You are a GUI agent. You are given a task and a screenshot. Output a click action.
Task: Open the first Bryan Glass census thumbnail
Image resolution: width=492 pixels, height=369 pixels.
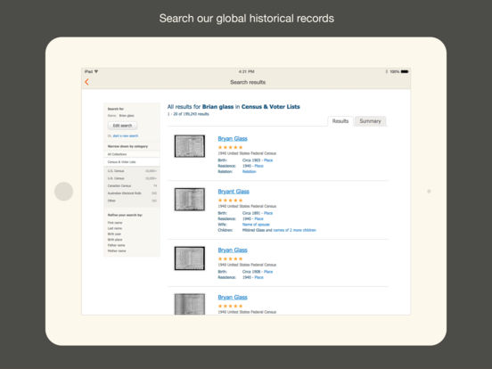click(190, 146)
